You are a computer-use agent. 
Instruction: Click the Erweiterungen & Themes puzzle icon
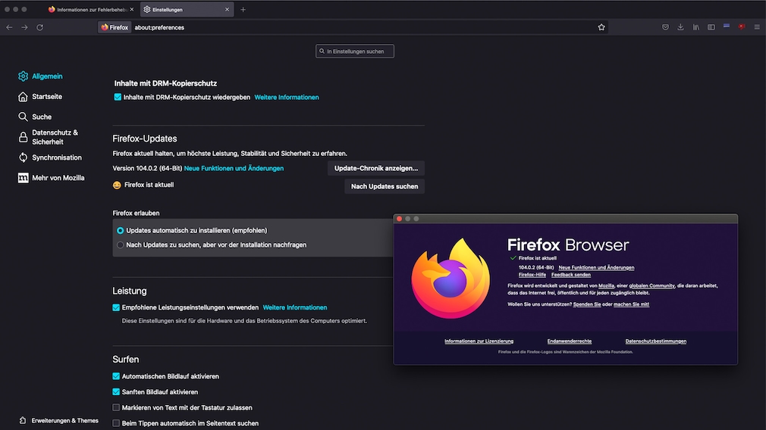pyautogui.click(x=23, y=420)
